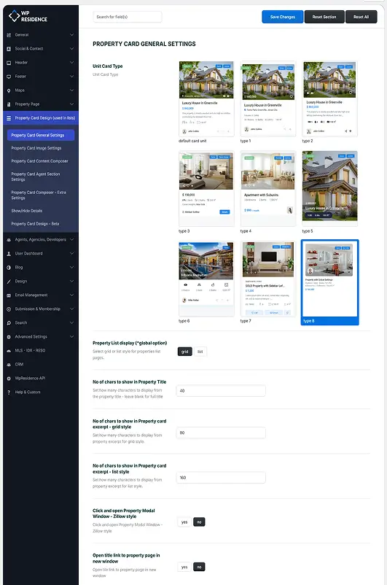Click the User Dashboard person icon
This screenshot has width=387, height=585.
coord(9,253)
